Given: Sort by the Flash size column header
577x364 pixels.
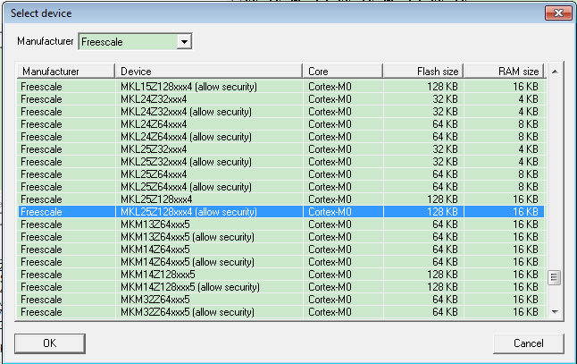Looking at the screenshot, I should [423, 72].
